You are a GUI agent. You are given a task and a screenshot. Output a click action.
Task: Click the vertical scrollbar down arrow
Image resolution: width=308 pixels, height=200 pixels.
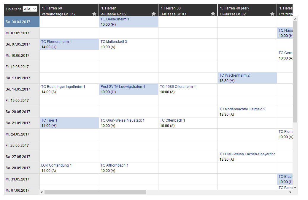click(295, 187)
